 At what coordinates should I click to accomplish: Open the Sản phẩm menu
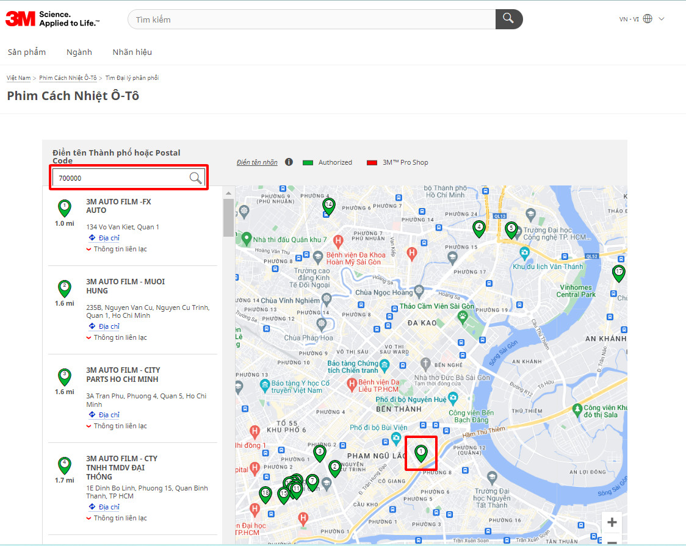click(x=27, y=52)
